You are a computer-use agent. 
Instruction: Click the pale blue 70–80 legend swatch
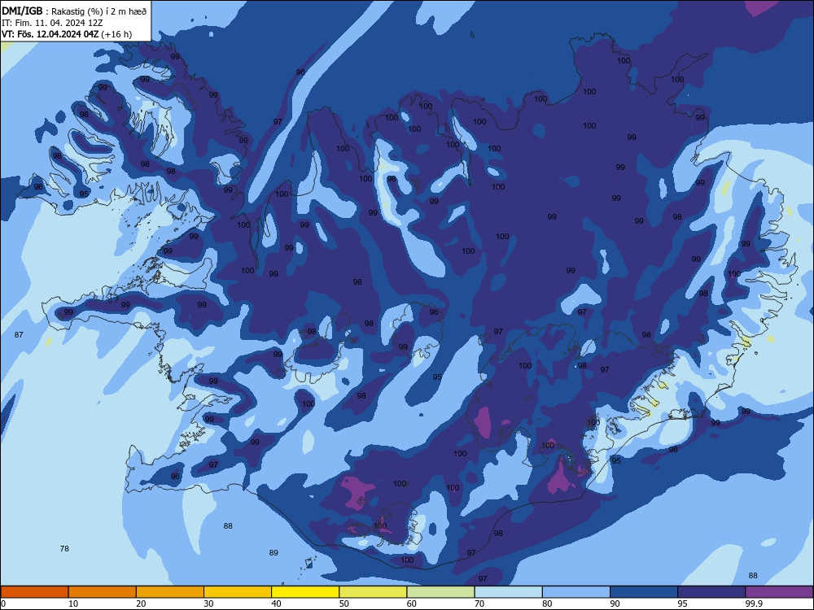point(508,592)
